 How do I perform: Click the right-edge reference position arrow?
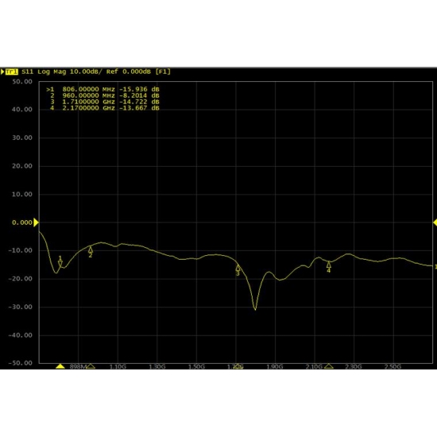435,222
